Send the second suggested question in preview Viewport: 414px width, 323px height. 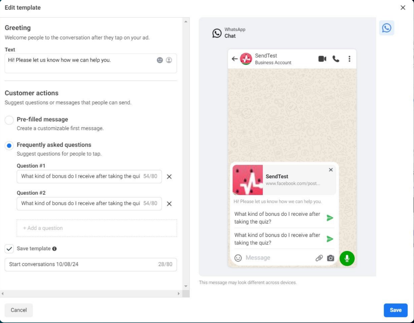click(x=330, y=239)
